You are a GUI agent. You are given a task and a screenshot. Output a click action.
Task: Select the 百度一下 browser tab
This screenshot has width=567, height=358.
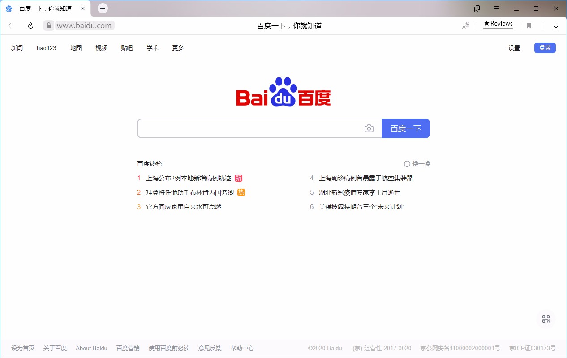point(45,8)
